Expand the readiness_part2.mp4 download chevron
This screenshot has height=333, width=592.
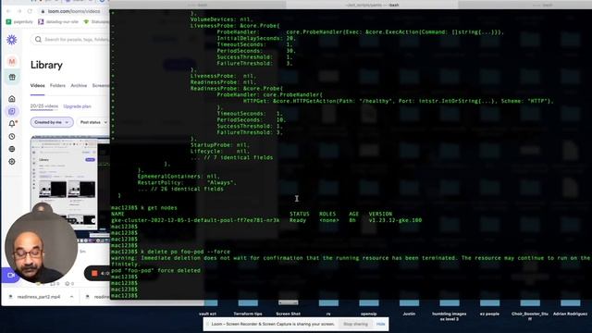72,297
